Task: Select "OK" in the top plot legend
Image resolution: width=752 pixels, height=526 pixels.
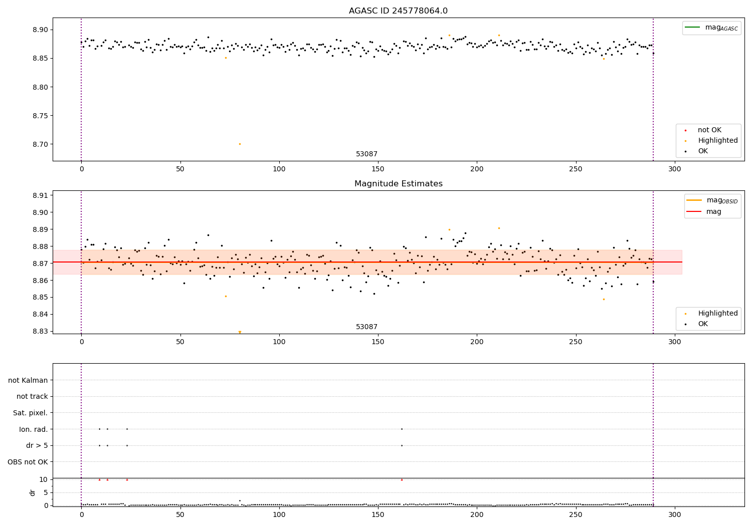Action: (703, 151)
